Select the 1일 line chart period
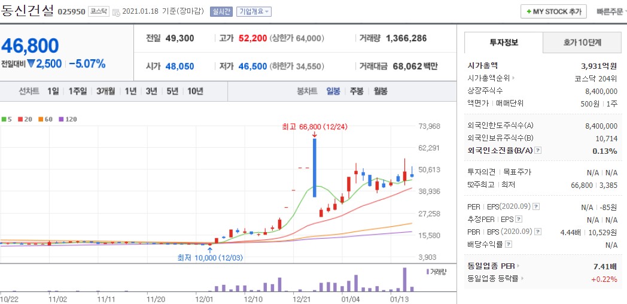This screenshot has height=304, width=627. click(x=53, y=91)
